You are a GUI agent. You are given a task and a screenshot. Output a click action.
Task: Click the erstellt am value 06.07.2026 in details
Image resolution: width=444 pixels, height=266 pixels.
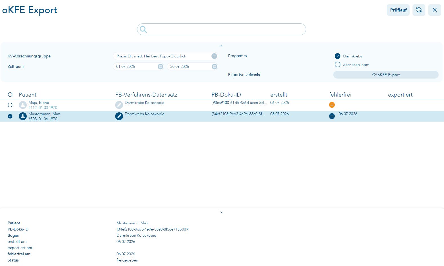point(126,242)
